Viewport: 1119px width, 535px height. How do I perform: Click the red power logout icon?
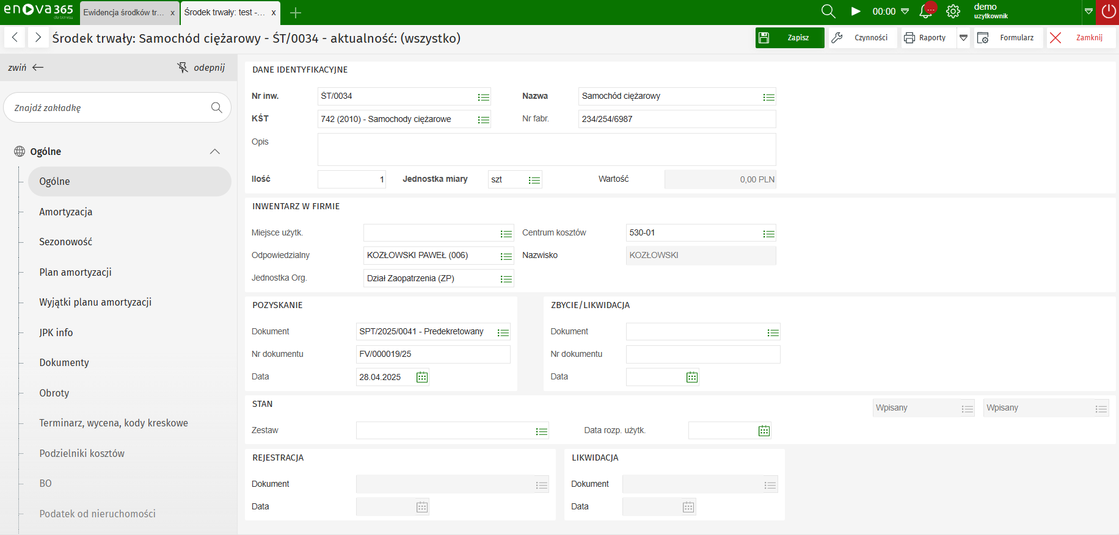tap(1108, 12)
